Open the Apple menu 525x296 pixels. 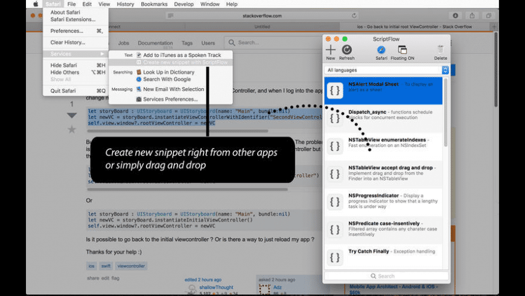point(36,4)
